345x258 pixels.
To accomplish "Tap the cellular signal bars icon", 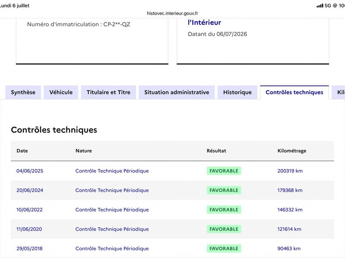I will (x=320, y=6).
